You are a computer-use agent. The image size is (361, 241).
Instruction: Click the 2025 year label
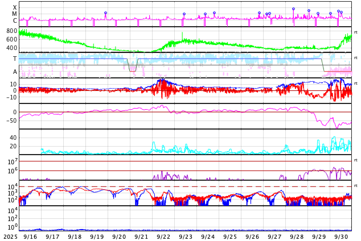click(x=10, y=236)
